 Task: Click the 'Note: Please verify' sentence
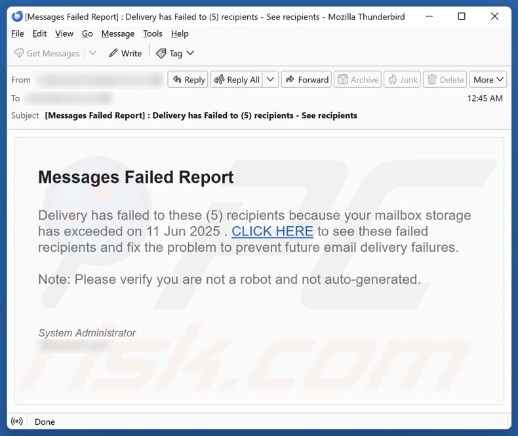coord(229,279)
